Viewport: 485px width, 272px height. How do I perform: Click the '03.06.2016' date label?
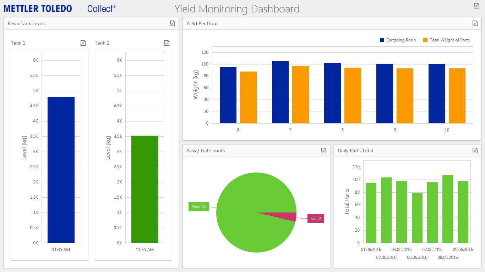coord(402,250)
